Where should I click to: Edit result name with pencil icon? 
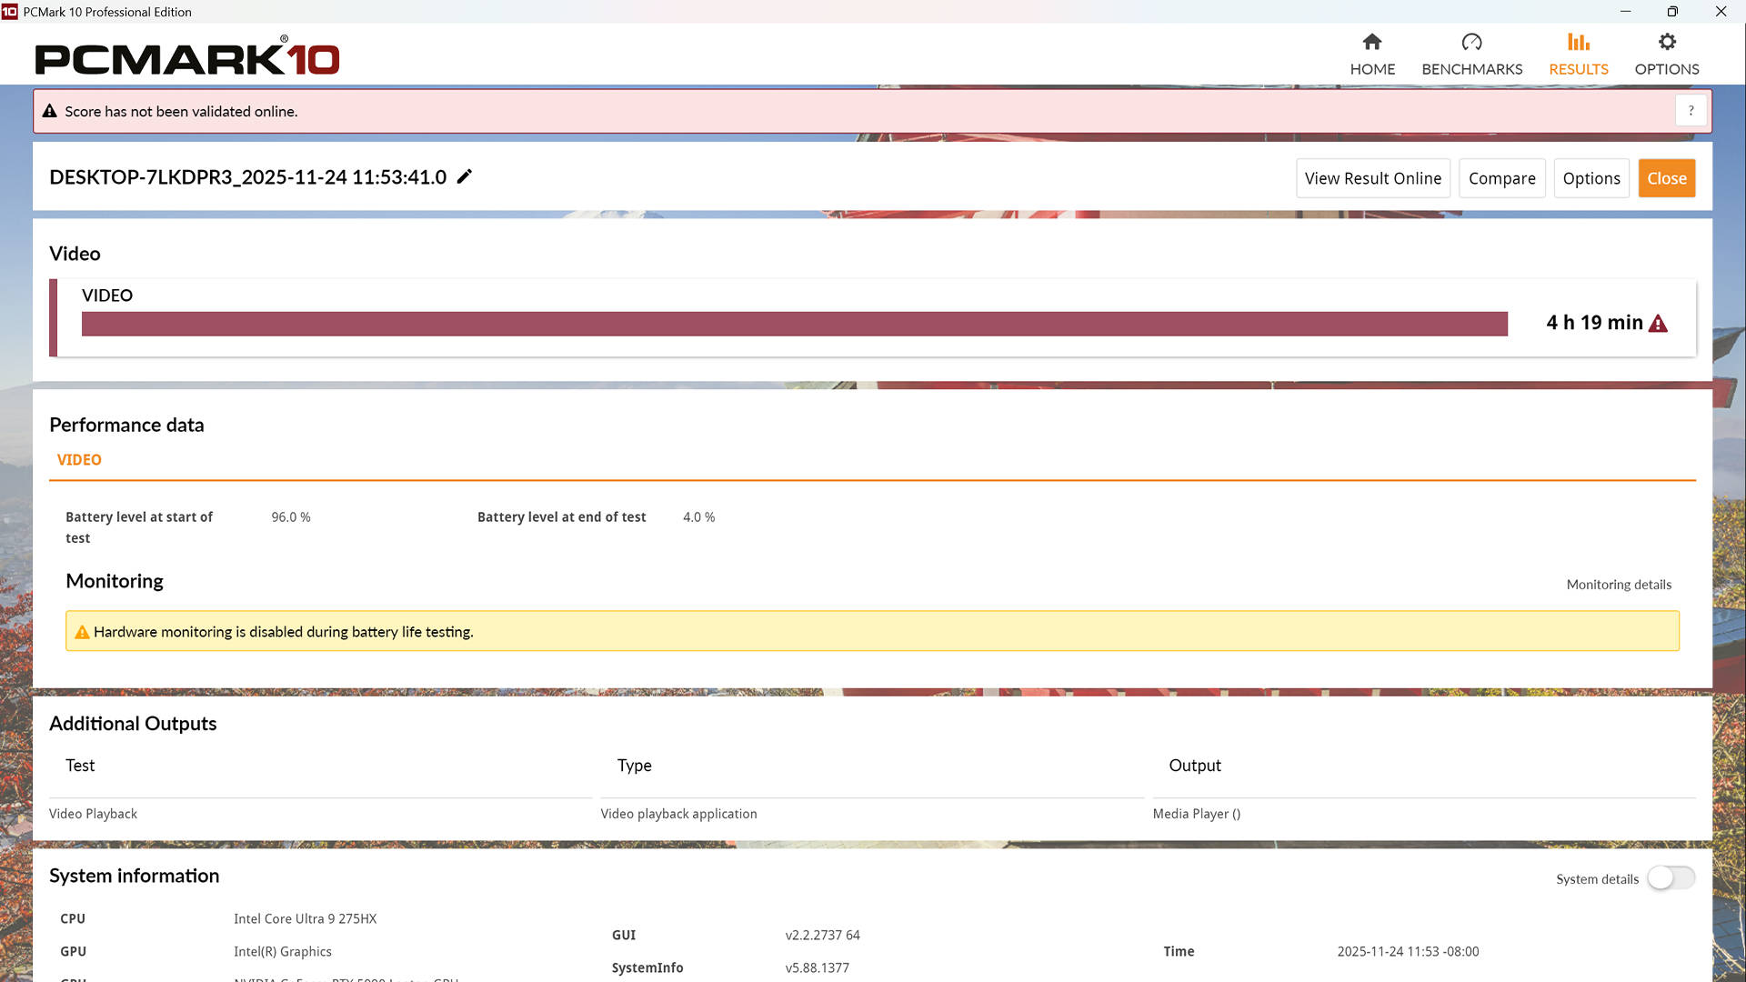tap(465, 176)
